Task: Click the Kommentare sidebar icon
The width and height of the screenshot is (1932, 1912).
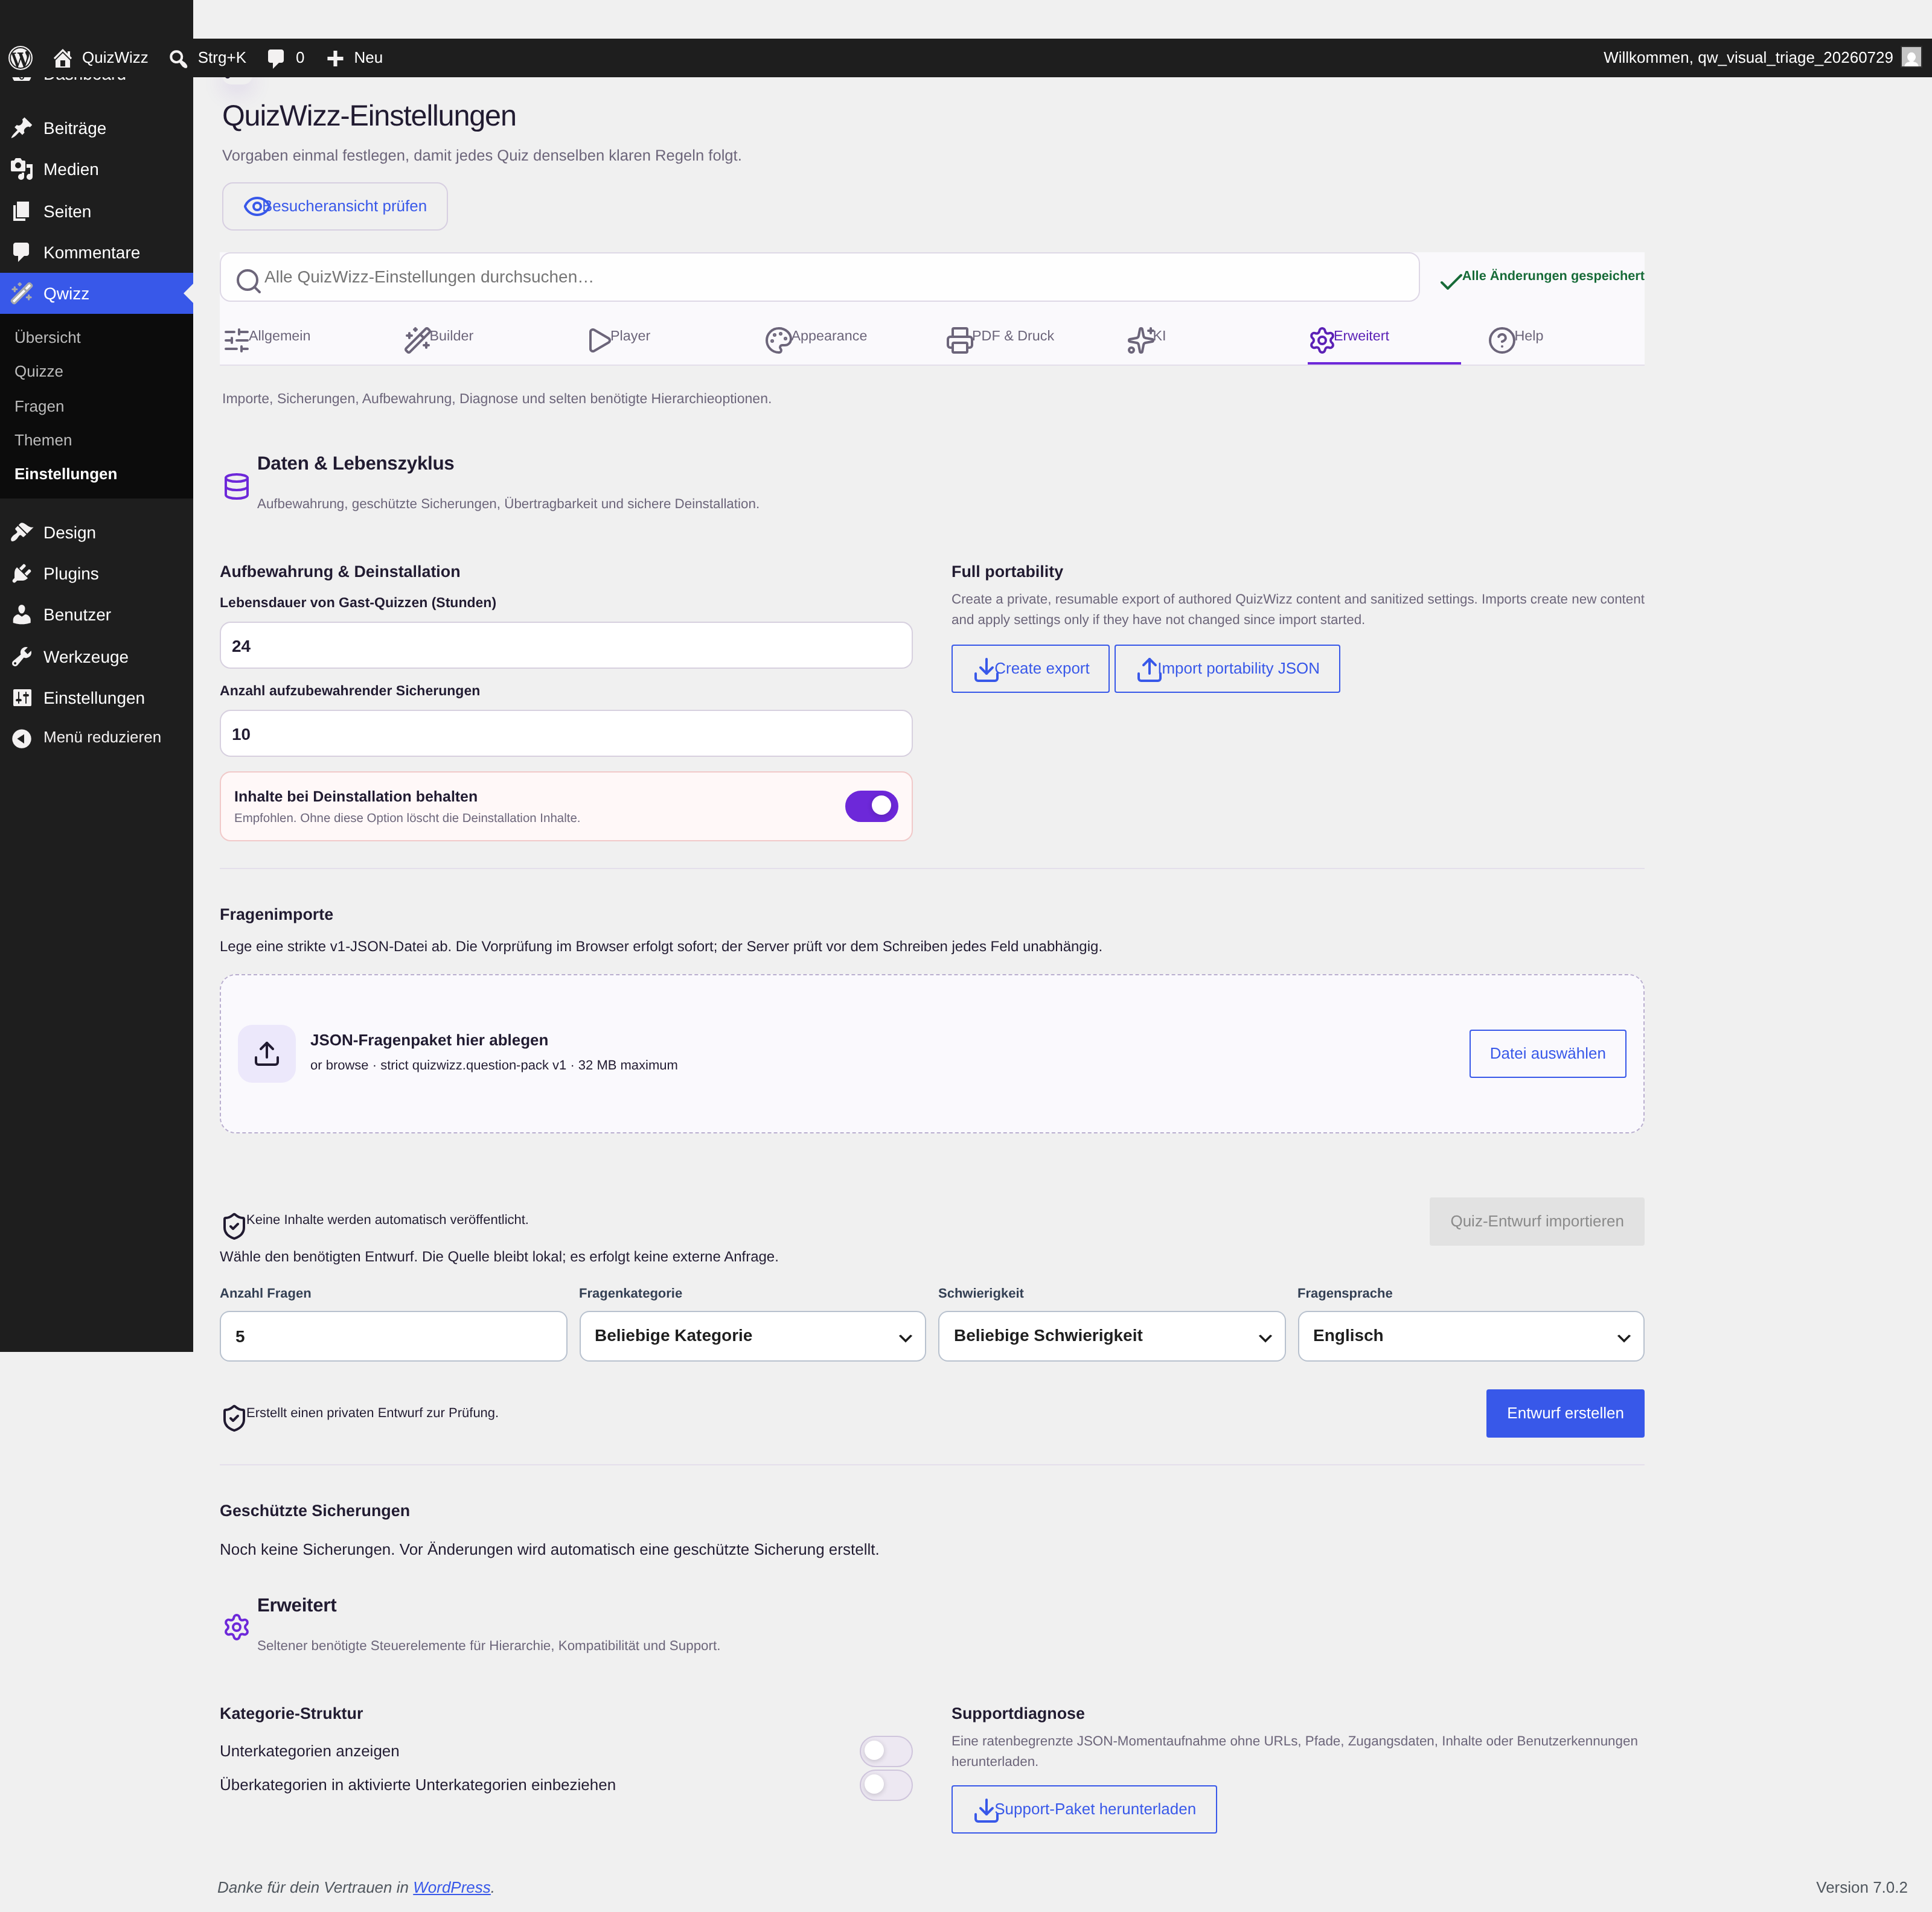Action: point(22,253)
